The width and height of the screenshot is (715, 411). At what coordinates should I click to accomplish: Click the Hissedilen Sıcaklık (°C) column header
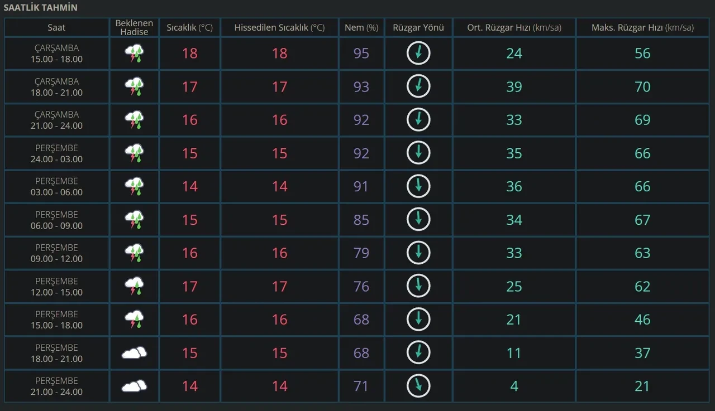pos(279,27)
